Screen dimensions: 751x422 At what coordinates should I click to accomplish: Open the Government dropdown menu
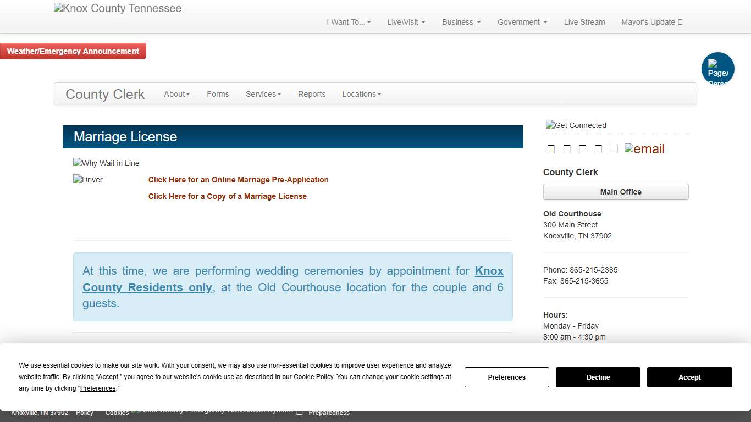[522, 22]
